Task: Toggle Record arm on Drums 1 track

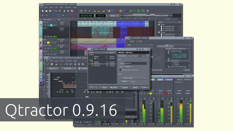Action: [x=45, y=25]
